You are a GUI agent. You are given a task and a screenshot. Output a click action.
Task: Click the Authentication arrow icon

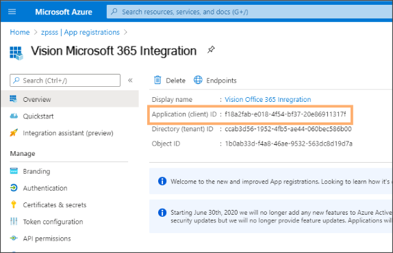pos(14,187)
